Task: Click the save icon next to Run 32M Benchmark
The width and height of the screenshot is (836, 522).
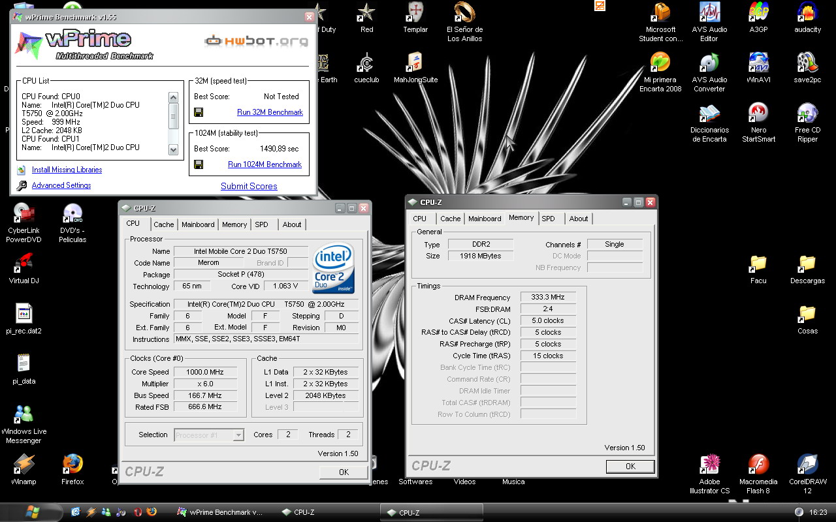Action: 199,112
